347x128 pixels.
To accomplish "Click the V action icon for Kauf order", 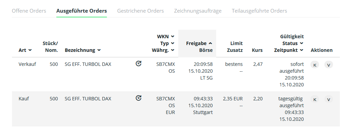I will pyautogui.click(x=329, y=99).
